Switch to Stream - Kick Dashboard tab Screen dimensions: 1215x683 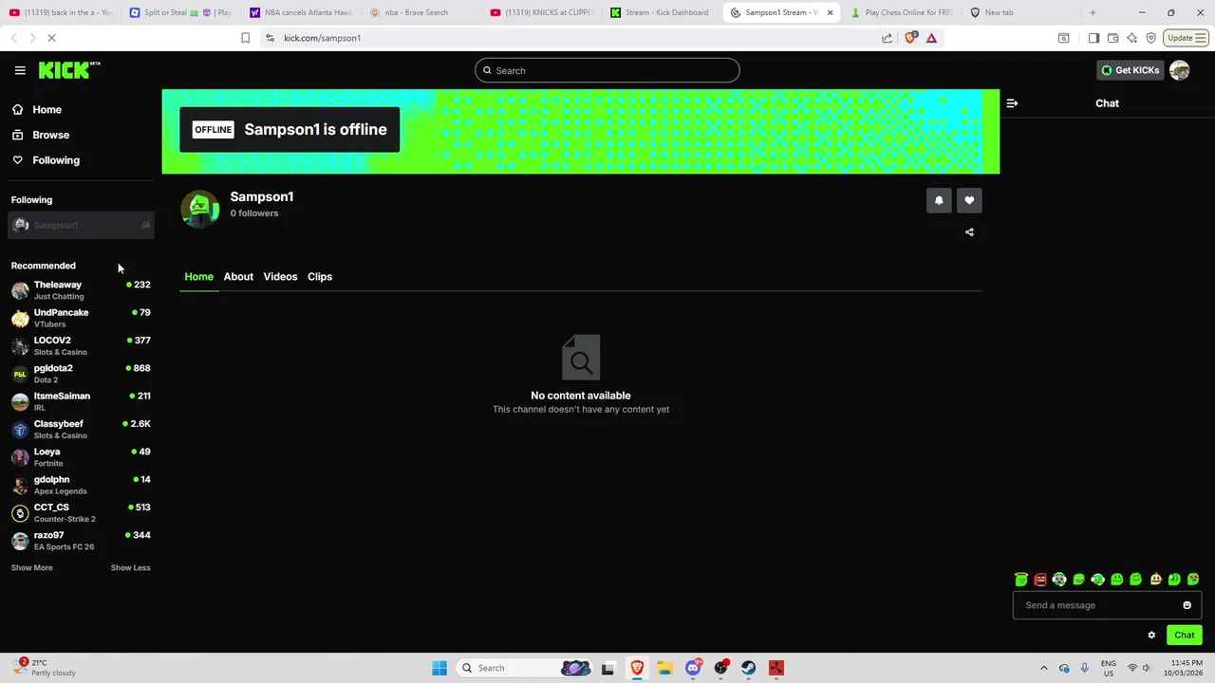(660, 12)
